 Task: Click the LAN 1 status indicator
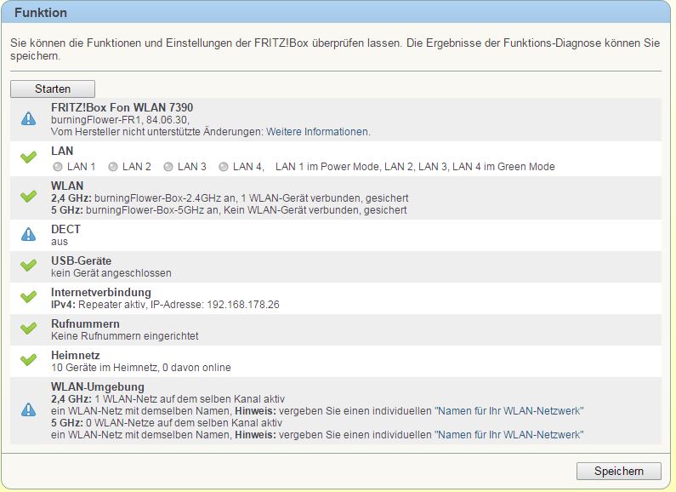[x=58, y=167]
